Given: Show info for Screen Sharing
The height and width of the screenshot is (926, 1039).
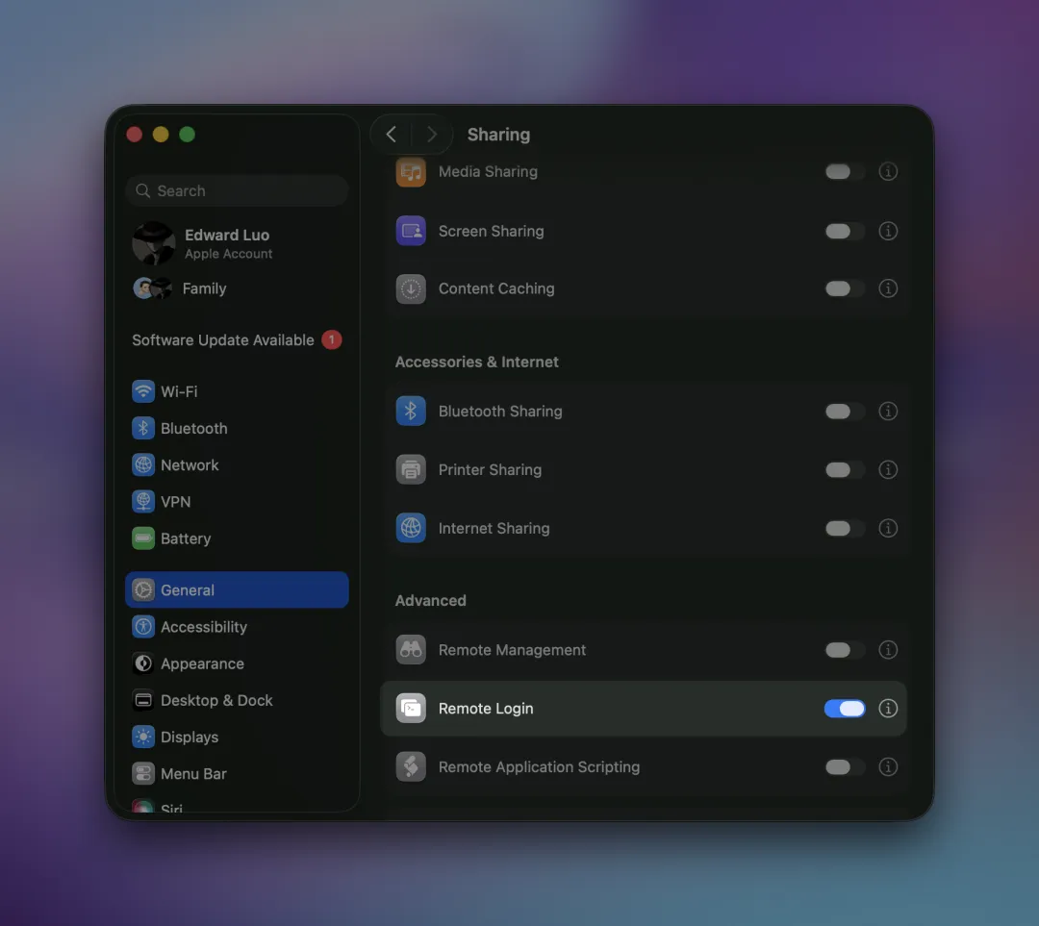Looking at the screenshot, I should (888, 231).
